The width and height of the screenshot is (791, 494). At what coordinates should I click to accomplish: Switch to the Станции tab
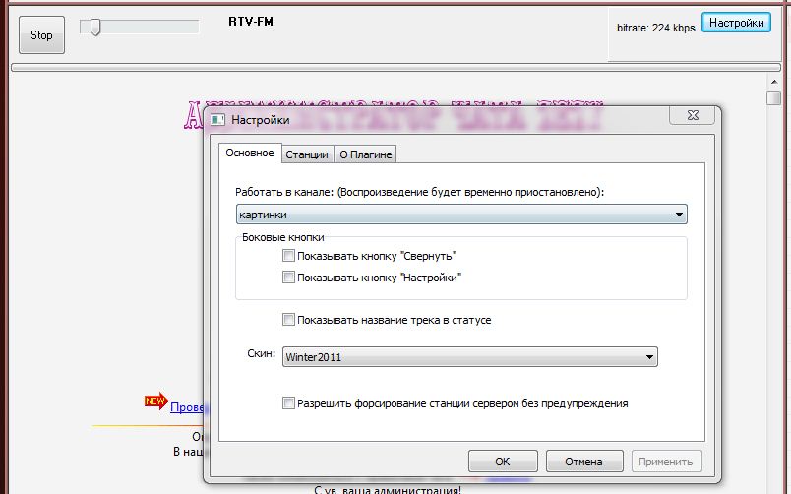coord(306,154)
